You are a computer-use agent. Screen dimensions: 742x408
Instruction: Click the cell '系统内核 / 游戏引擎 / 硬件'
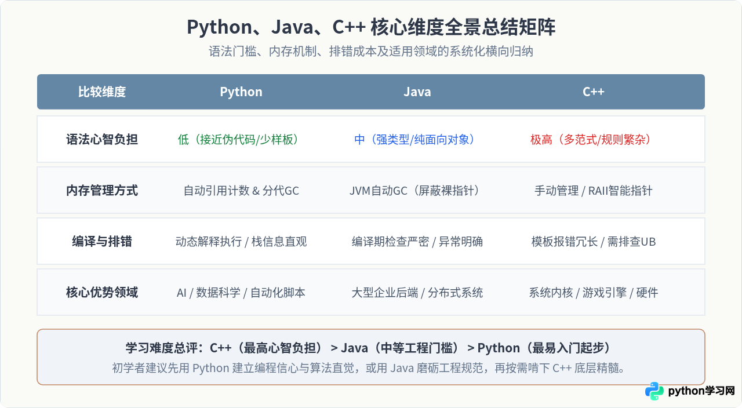(594, 292)
